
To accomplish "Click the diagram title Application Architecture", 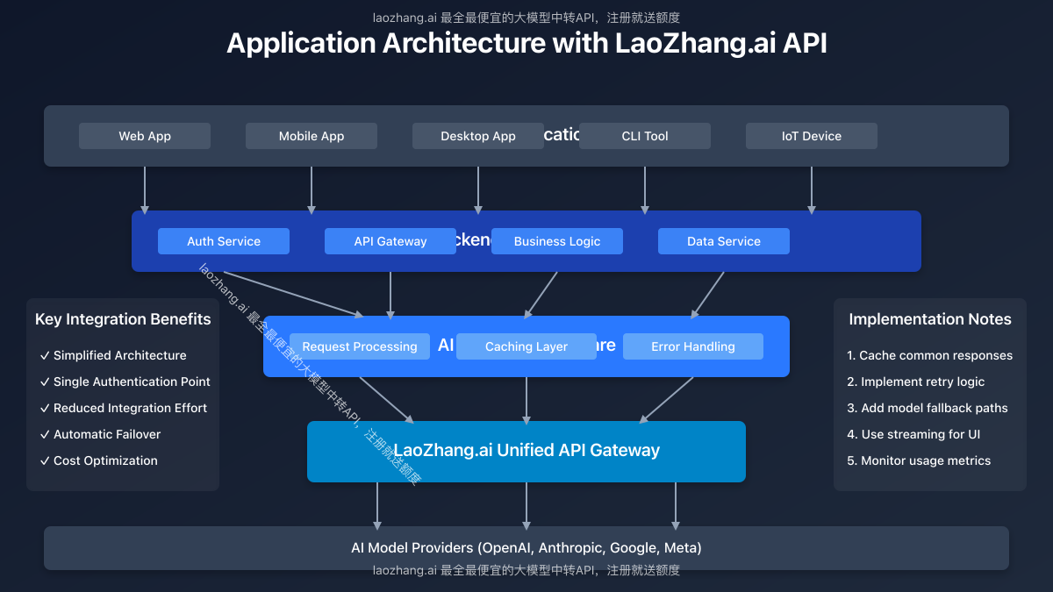I will point(526,44).
